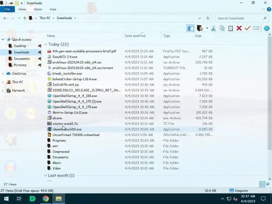This screenshot has width=272, height=204.
Task: Select the archlinux iso.torrent file icon
Action: [x=49, y=68]
